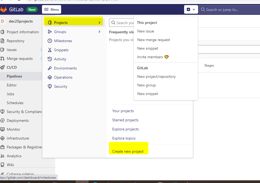
Task: Choose New merge request from plus menu
Action: pyautogui.click(x=153, y=40)
